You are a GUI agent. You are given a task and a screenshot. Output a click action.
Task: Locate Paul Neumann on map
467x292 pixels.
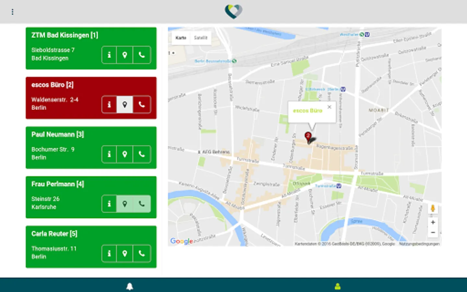coord(125,154)
